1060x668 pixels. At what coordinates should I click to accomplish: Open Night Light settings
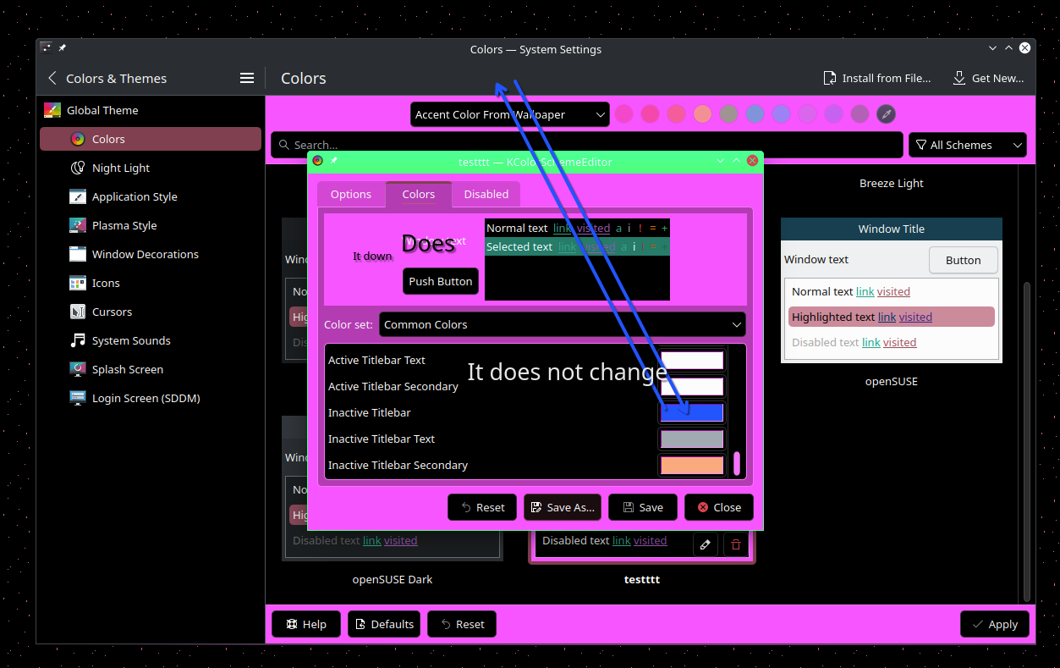151,168
